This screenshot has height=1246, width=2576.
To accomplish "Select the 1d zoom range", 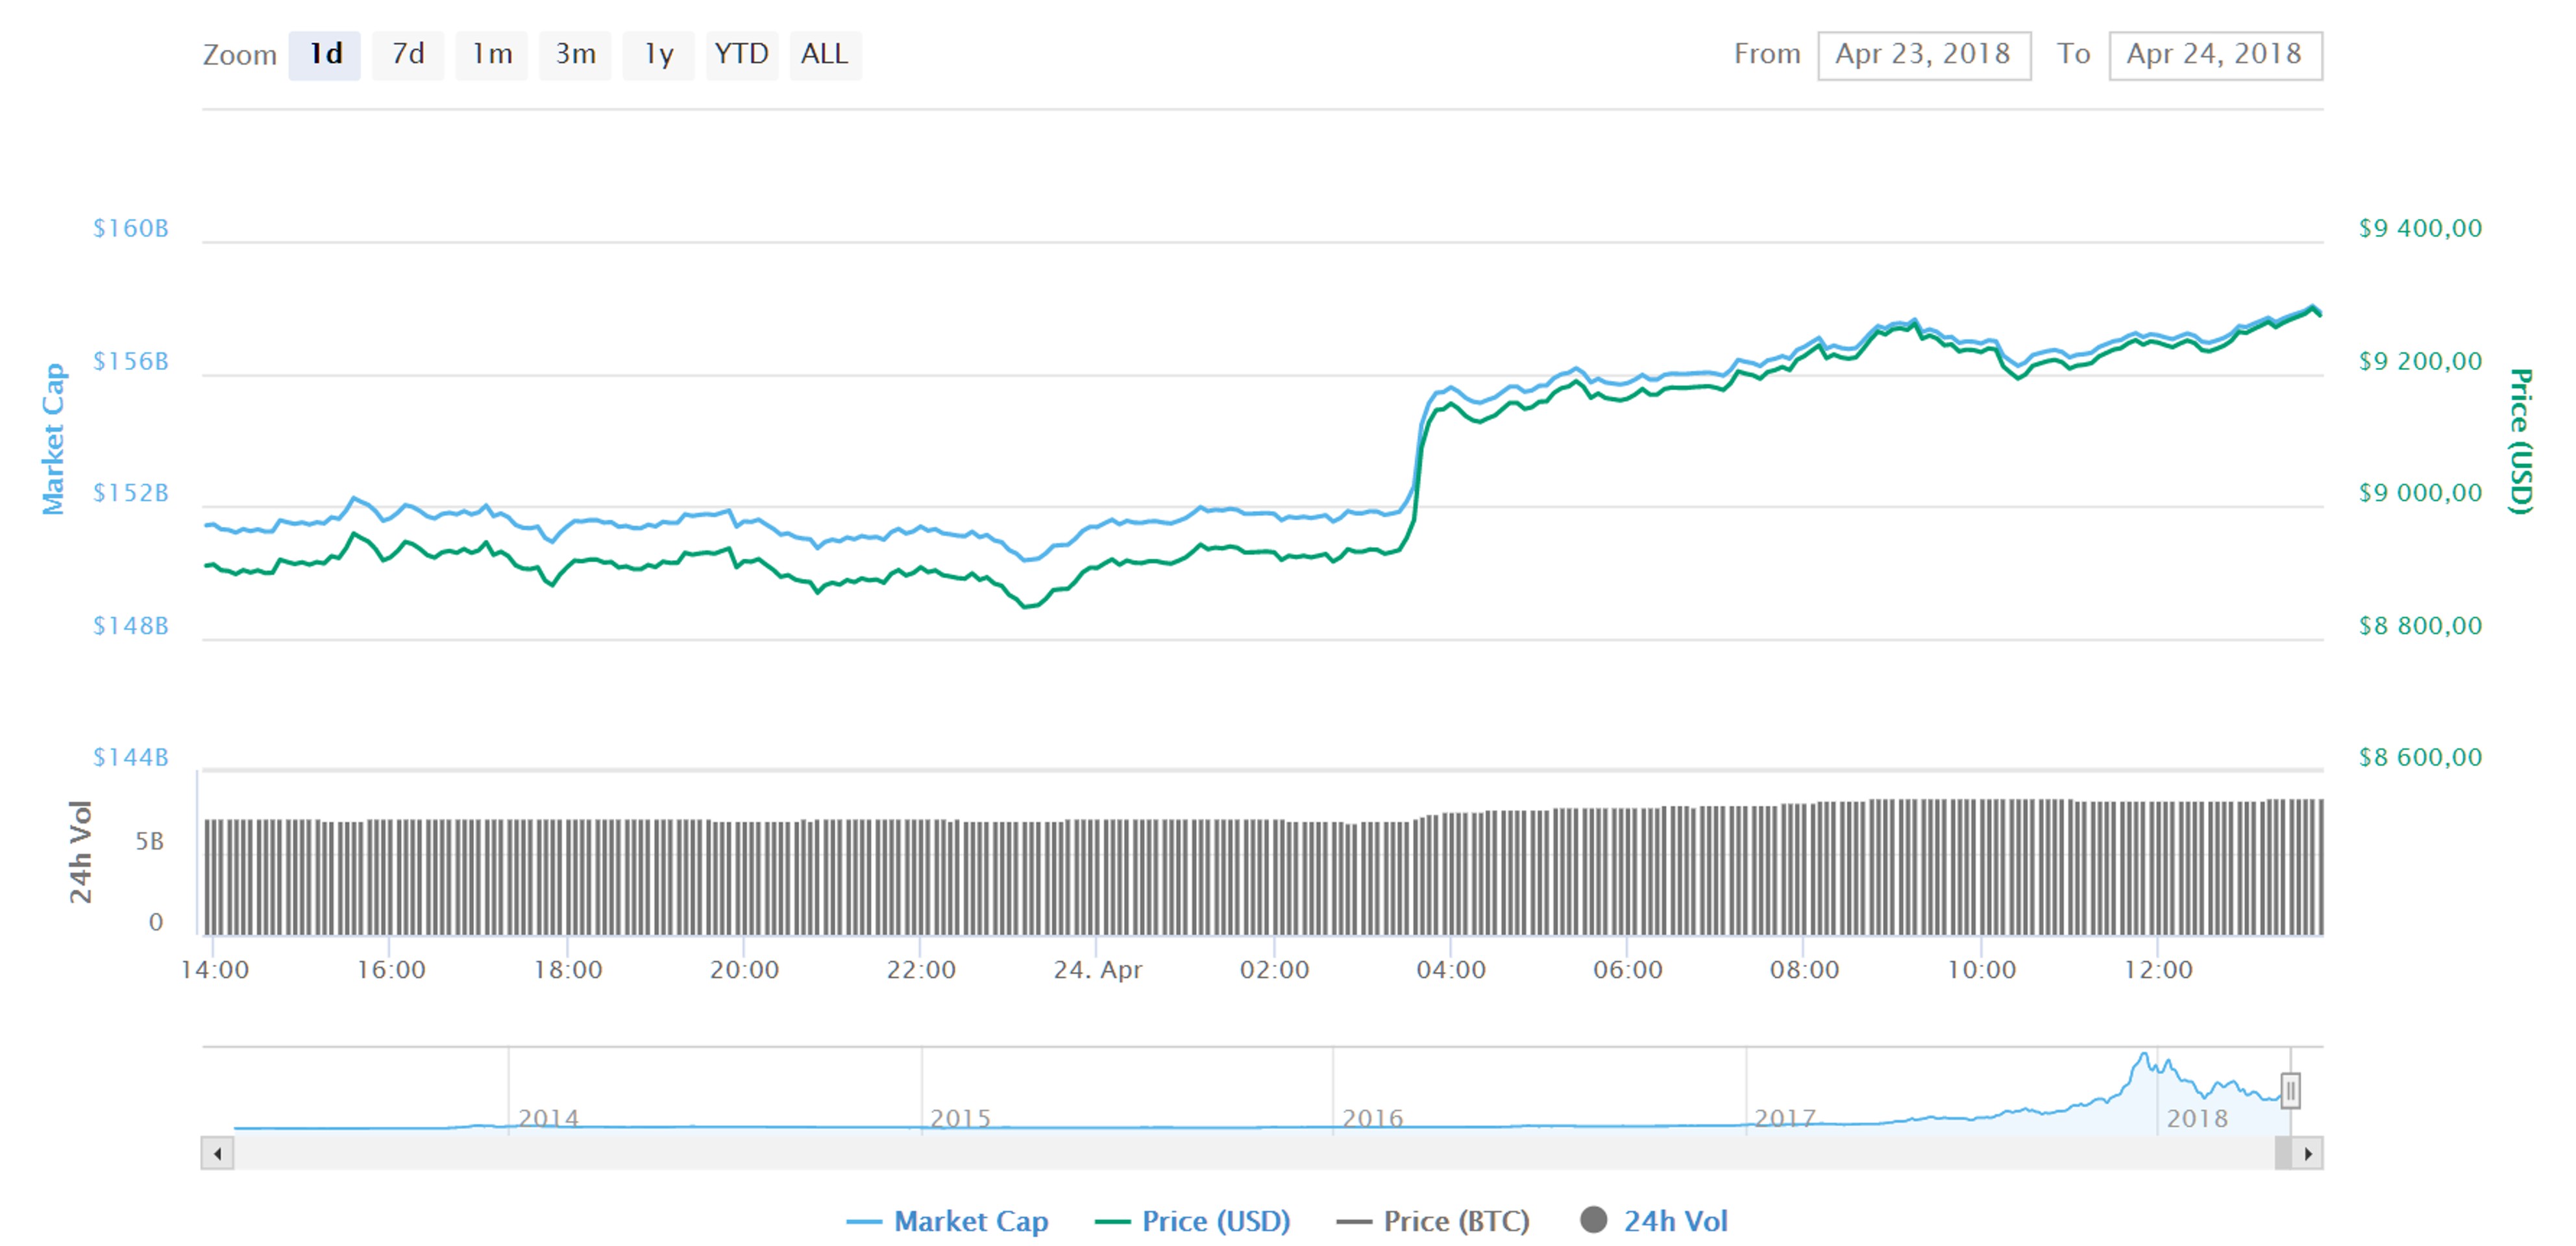I will tap(325, 54).
